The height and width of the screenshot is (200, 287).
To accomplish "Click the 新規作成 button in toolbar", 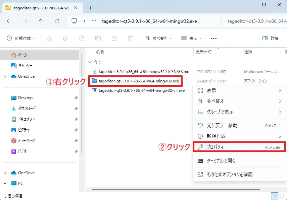I will pos(21,38).
